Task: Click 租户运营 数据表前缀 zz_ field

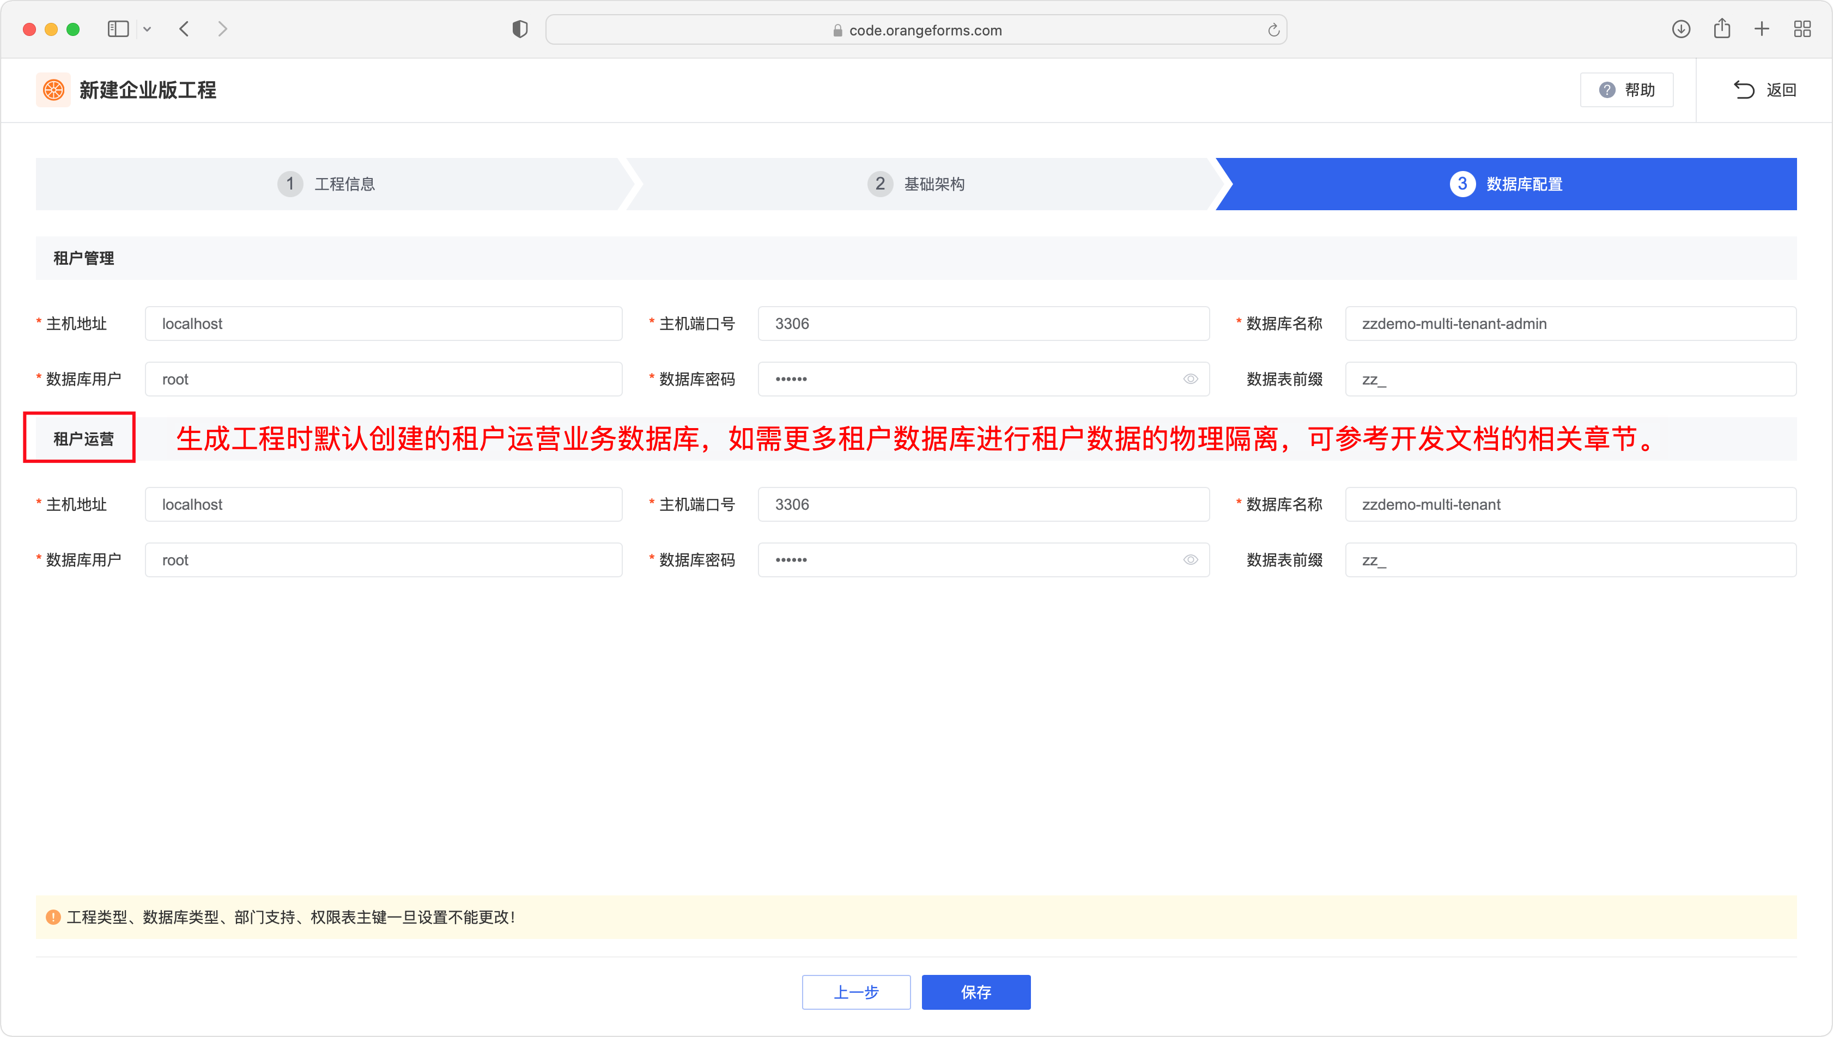Action: 1570,560
